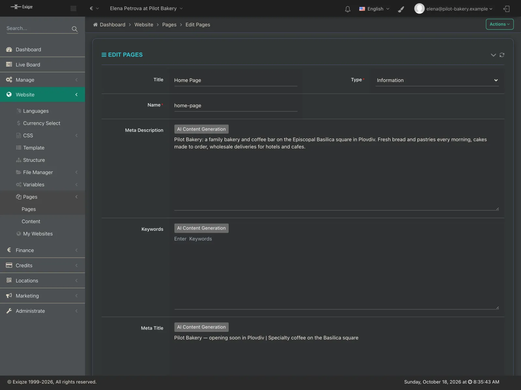The image size is (521, 390).
Task: Generate AI content for Meta Title
Action: click(201, 327)
